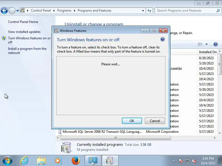This screenshot has height=166, width=222.
Task: Click the Forward navigation button
Action: click(x=12, y=11)
